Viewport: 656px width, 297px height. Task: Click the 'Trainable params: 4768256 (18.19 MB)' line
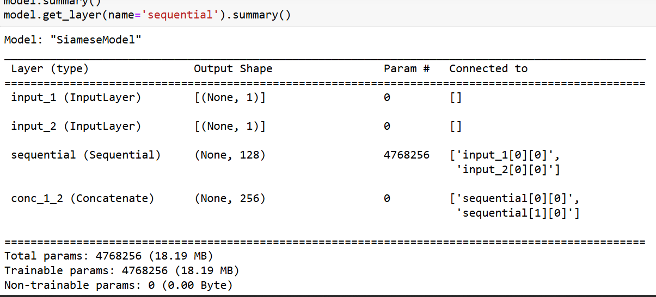point(121,270)
